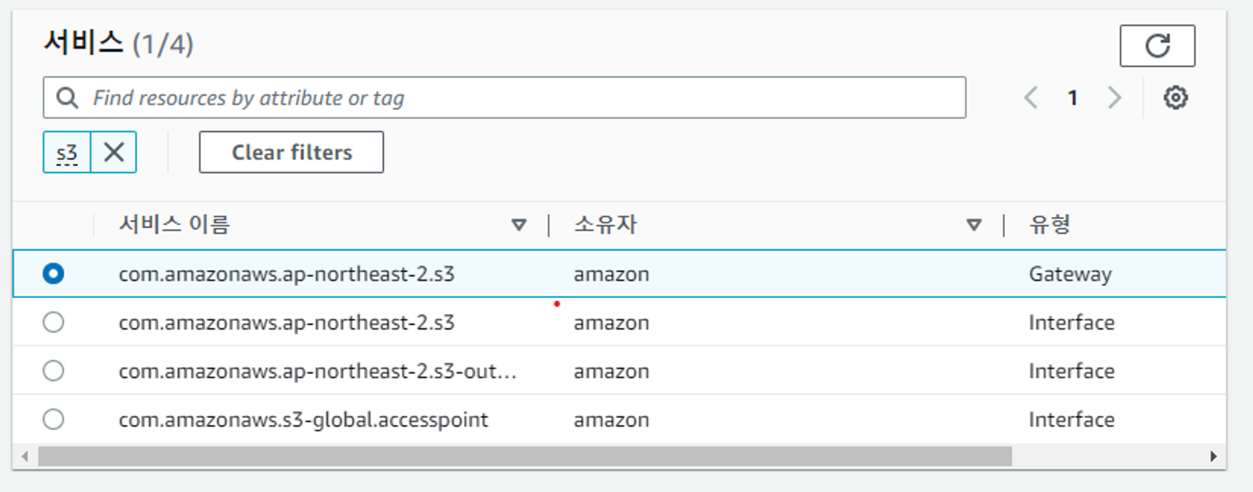Click the horizontal scrollbar thumb
The height and width of the screenshot is (492, 1253).
525,456
